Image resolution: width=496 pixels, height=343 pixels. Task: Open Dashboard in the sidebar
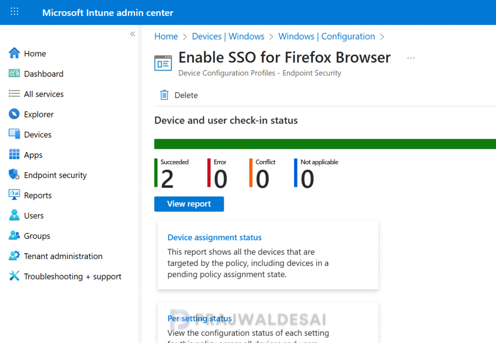(x=44, y=74)
